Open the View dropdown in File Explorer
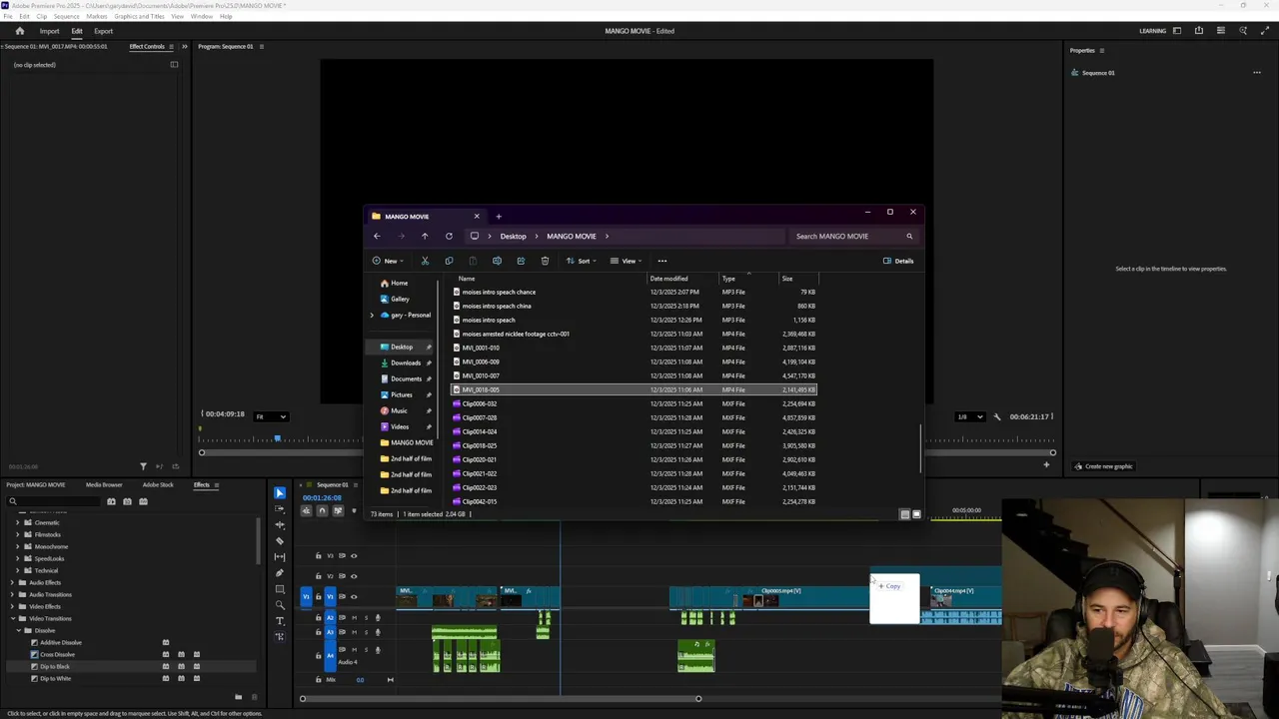This screenshot has width=1279, height=719. coord(626,261)
